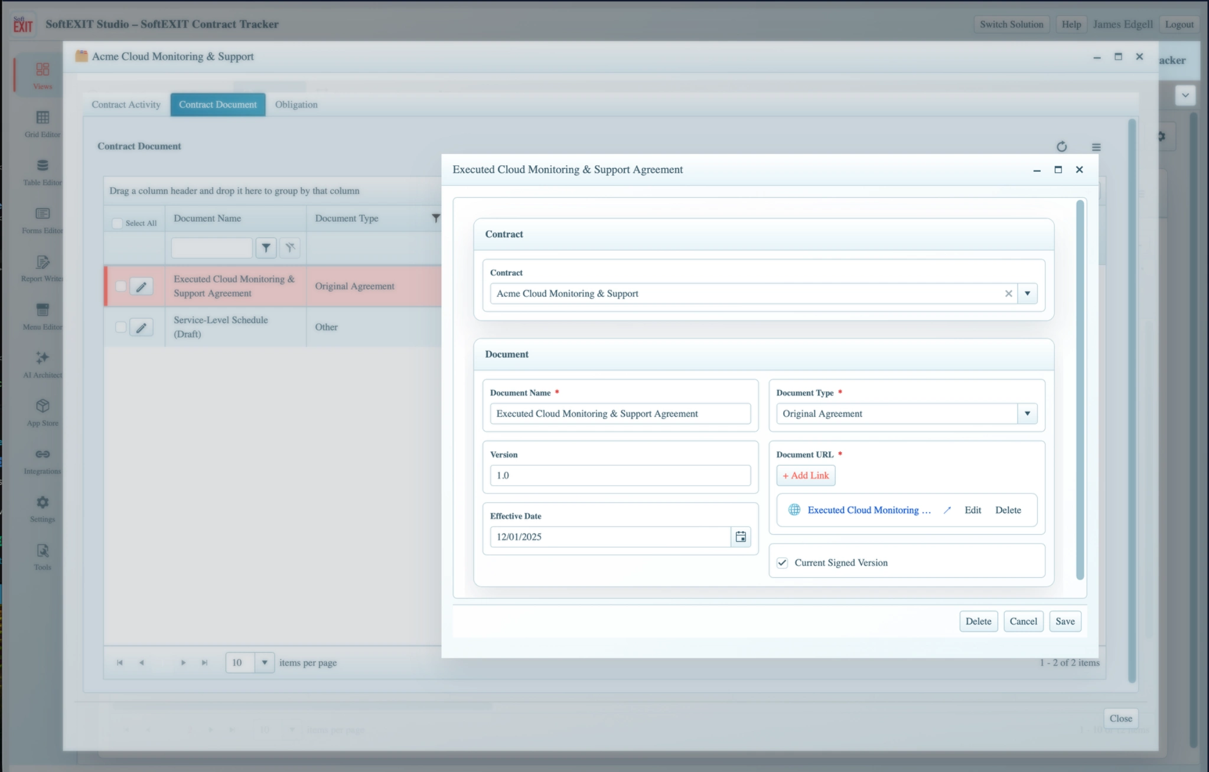Edit the Service-Level Schedule row pencil
This screenshot has height=772, width=1209.
tap(141, 328)
